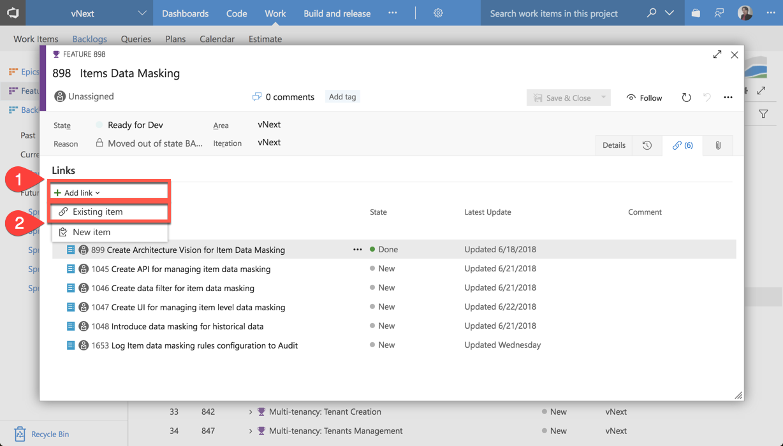783x446 pixels.
Task: Click Follow to watch this feature
Action: tap(644, 97)
